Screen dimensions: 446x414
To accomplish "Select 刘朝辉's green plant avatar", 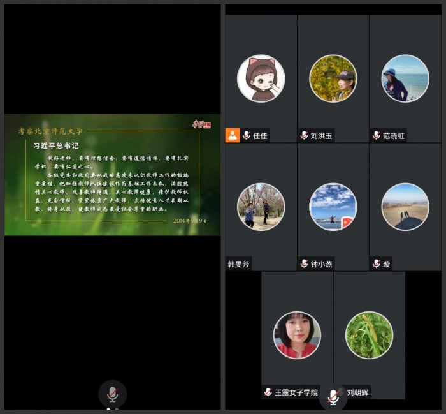I will (369, 335).
